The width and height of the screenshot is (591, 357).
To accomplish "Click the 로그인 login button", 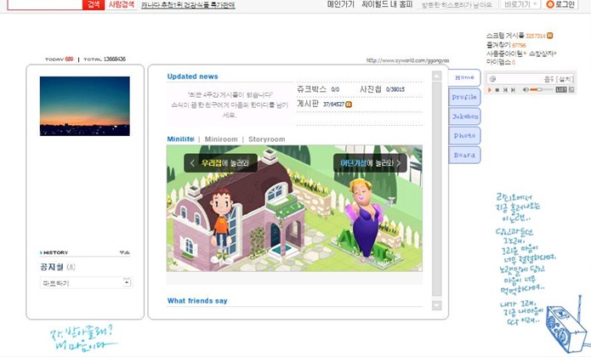I will [x=560, y=4].
